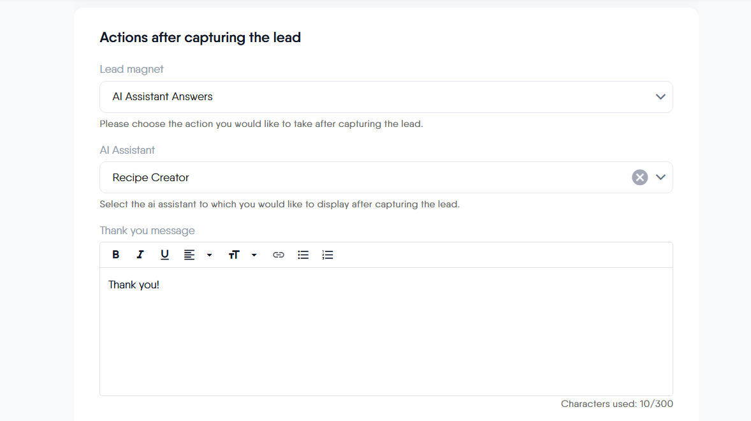This screenshot has width=751, height=421.
Task: Click the text alignment icon
Action: (x=189, y=255)
